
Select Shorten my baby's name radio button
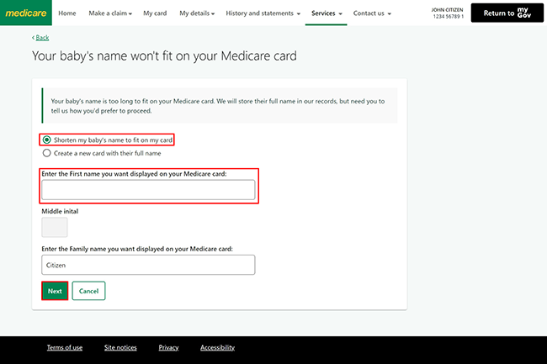tap(46, 140)
